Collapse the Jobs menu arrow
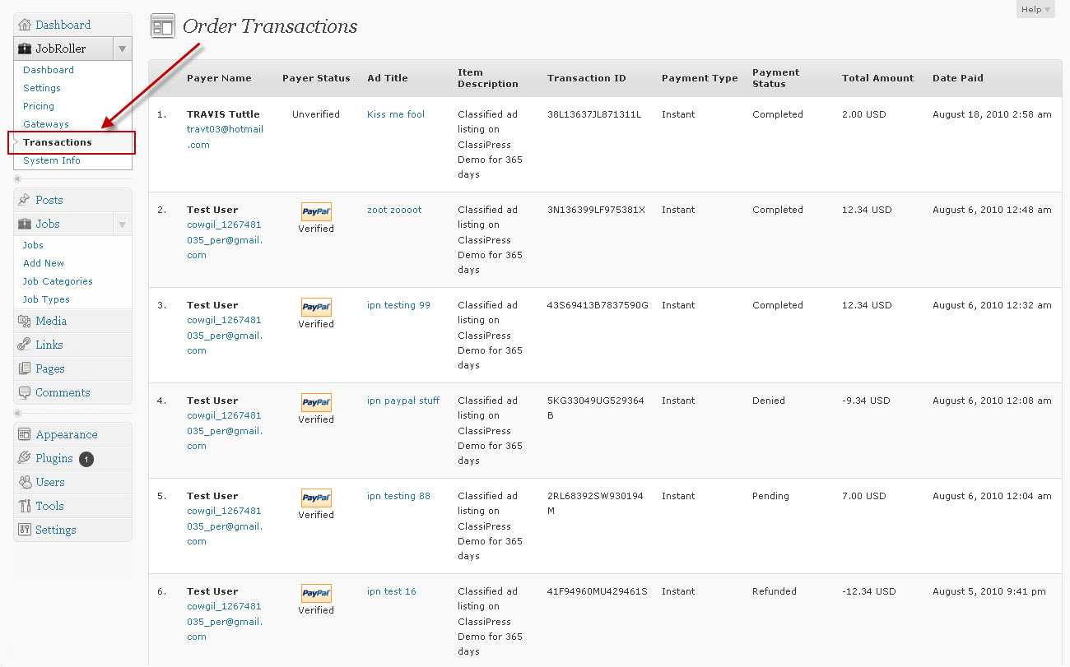Image resolution: width=1070 pixels, height=667 pixels. (122, 224)
